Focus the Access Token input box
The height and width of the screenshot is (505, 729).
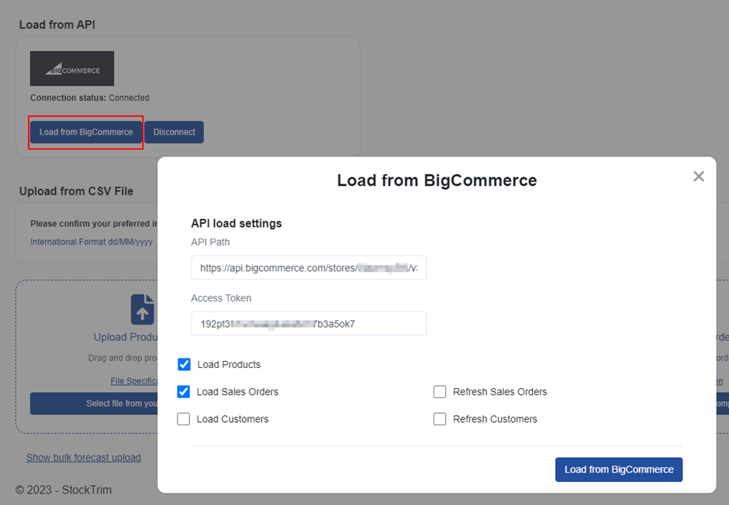309,324
